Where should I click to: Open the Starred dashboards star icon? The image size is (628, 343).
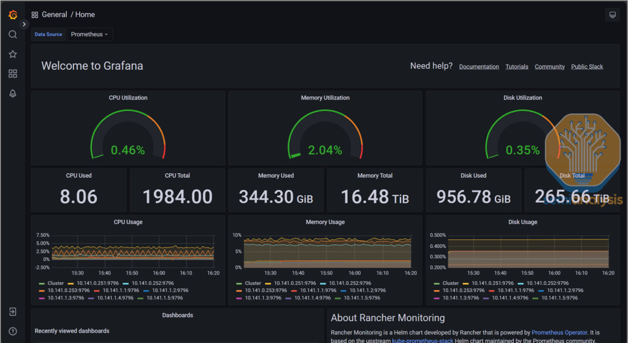13,54
